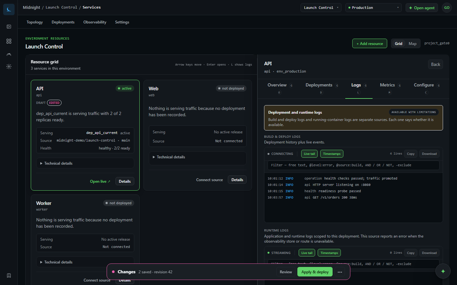
Task: Toggle Live tail for runtime logs
Action: [307, 253]
